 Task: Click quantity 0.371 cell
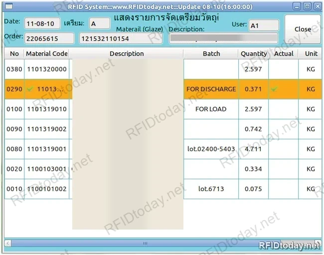(253, 89)
